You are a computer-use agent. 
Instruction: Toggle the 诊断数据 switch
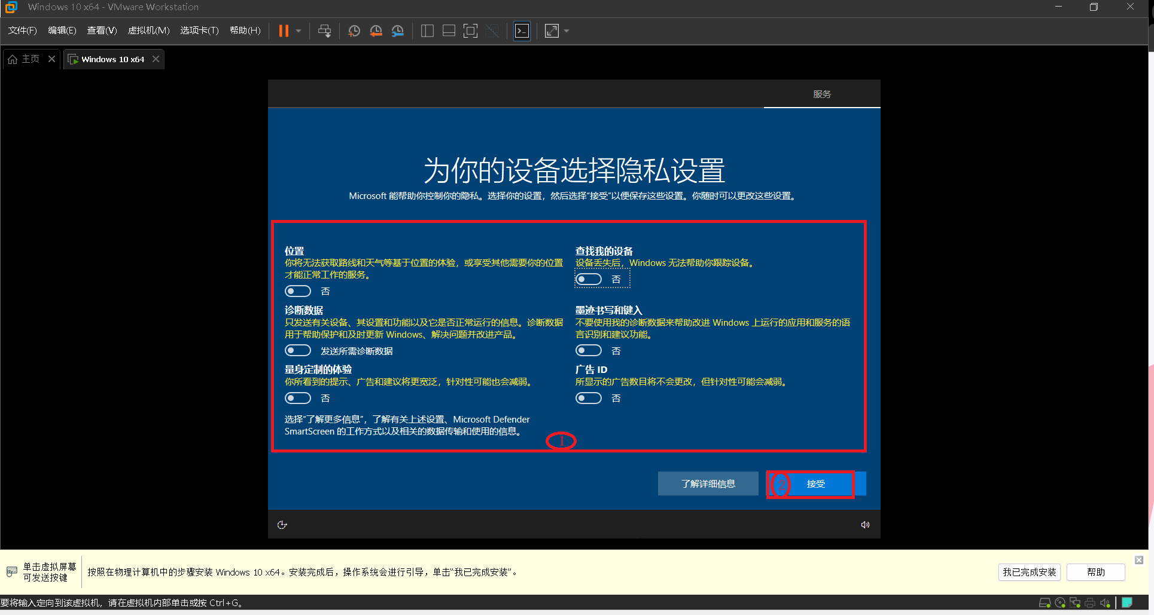(298, 350)
